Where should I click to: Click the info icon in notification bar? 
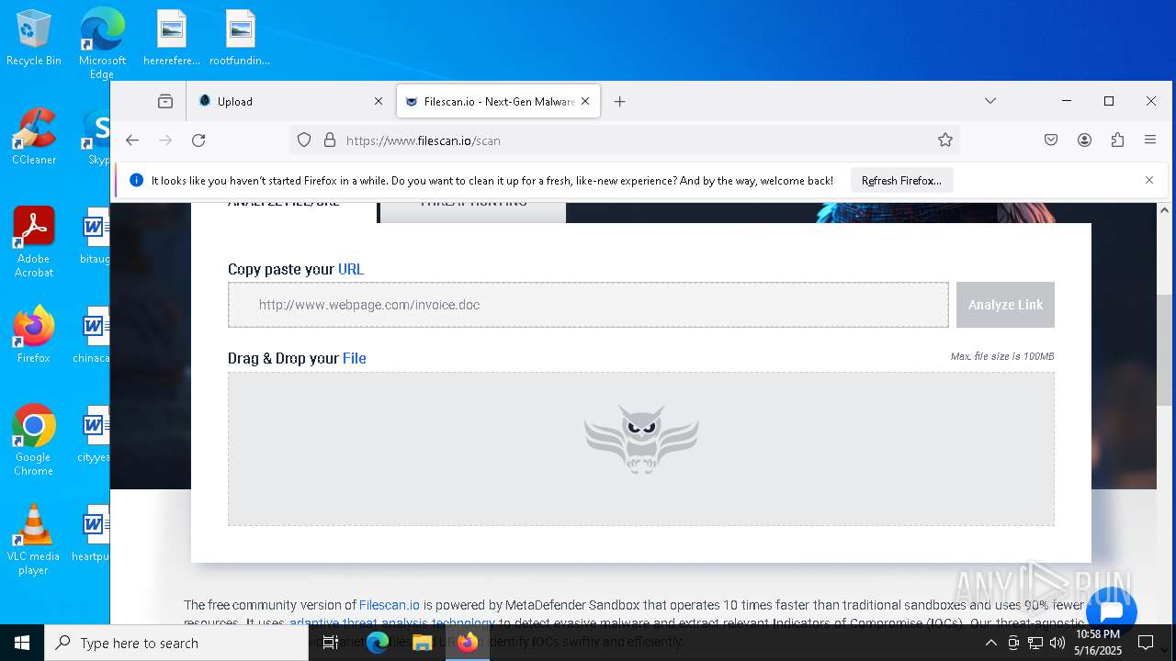click(x=136, y=181)
